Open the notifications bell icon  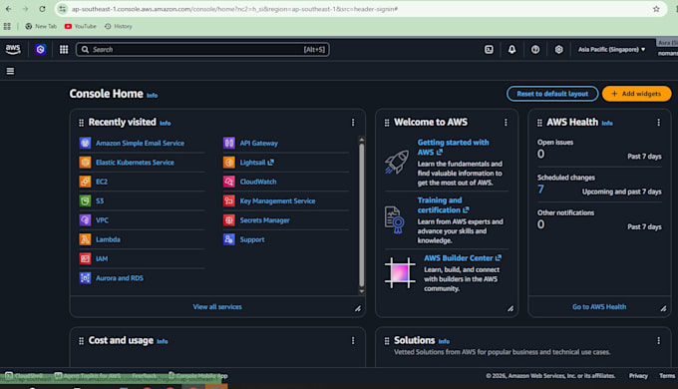click(x=511, y=49)
